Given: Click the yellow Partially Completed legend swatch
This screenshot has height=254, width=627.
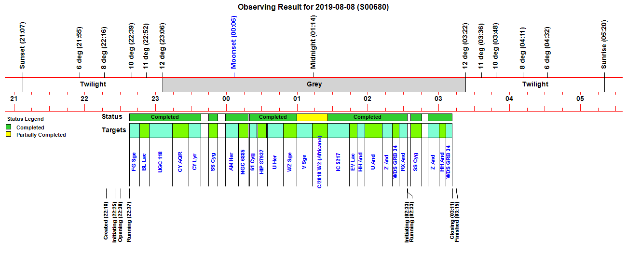Looking at the screenshot, I should point(9,135).
